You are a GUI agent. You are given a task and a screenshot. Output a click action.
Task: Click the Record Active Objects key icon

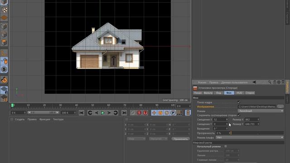pyautogui.click(x=133, y=113)
